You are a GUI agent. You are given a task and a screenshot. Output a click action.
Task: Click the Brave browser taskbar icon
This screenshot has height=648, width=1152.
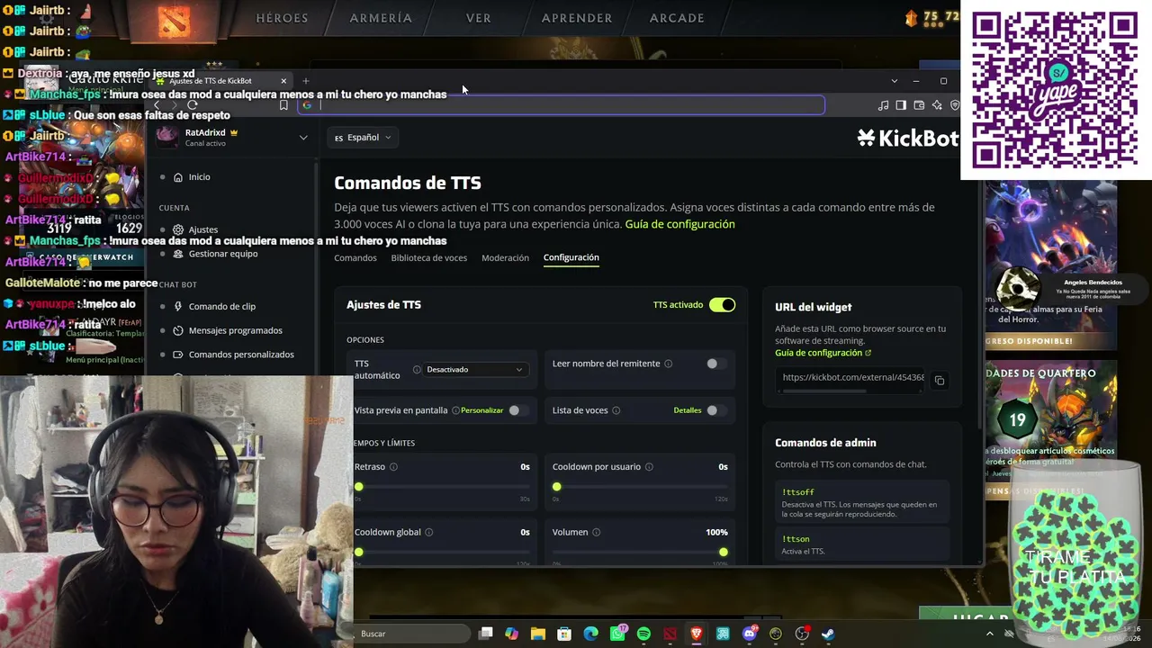coord(697,634)
